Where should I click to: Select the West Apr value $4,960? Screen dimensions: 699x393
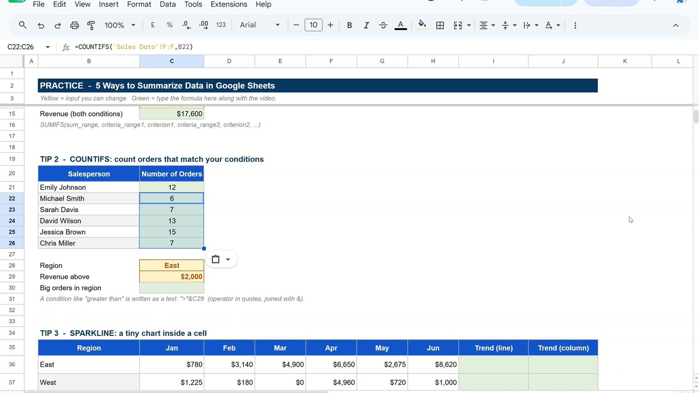point(331,382)
